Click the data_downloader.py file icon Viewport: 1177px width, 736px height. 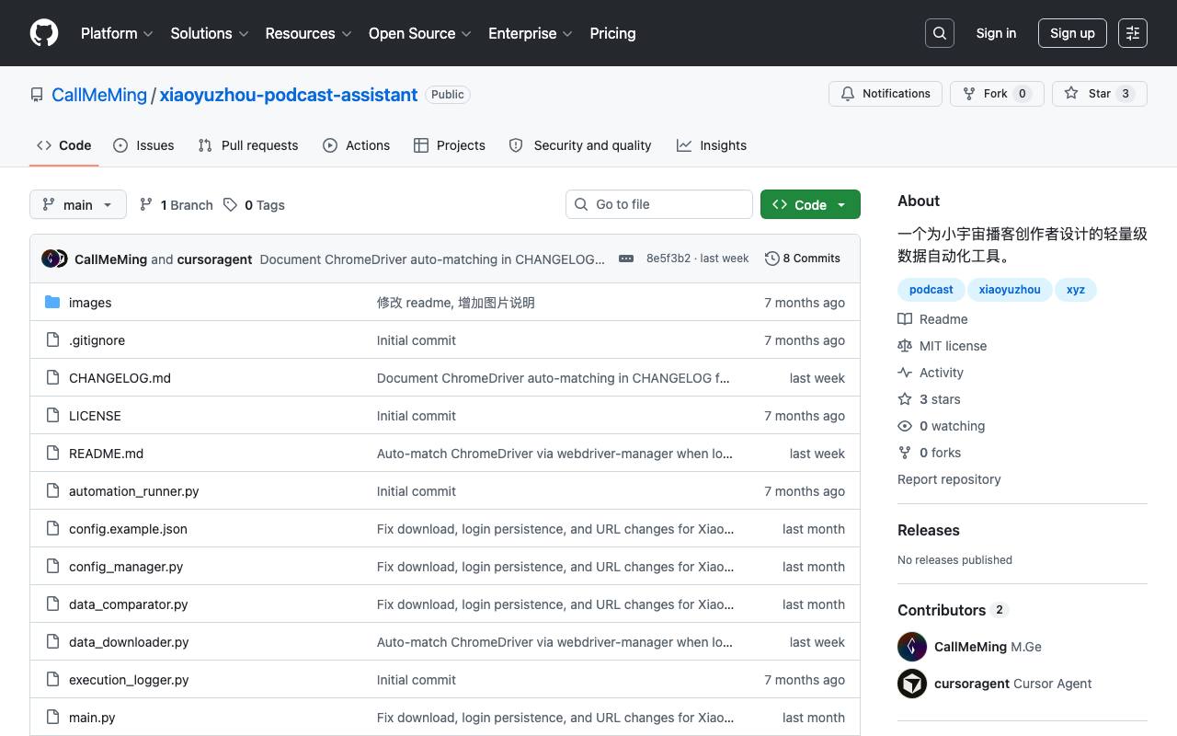tap(52, 642)
